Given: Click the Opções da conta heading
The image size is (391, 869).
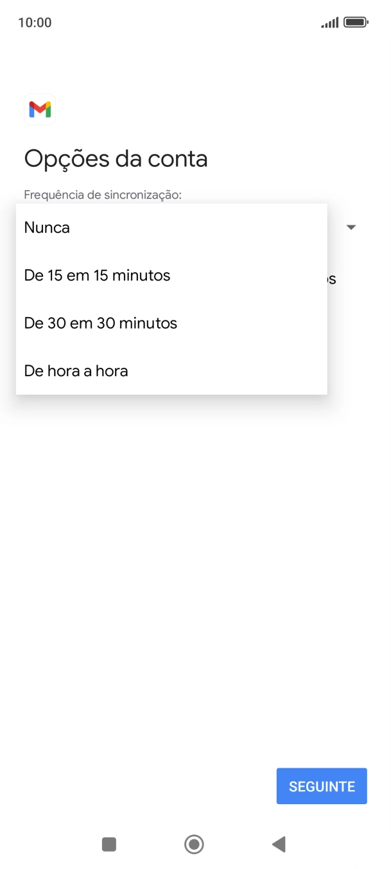Looking at the screenshot, I should click(x=116, y=159).
